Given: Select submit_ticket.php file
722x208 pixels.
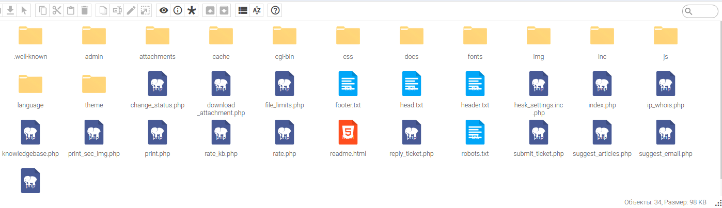Looking at the screenshot, I should 539,138.
